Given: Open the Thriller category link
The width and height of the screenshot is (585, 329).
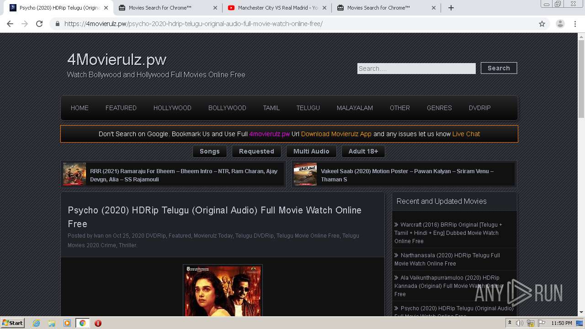Looking at the screenshot, I should (x=128, y=245).
